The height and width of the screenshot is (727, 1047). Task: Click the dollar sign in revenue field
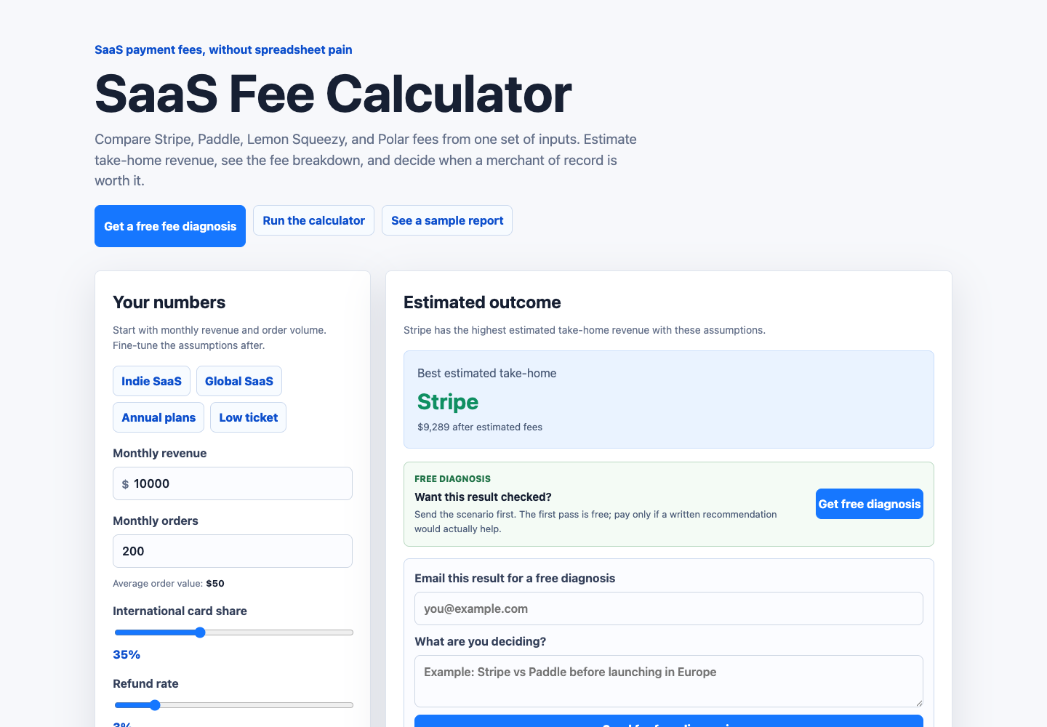[125, 484]
